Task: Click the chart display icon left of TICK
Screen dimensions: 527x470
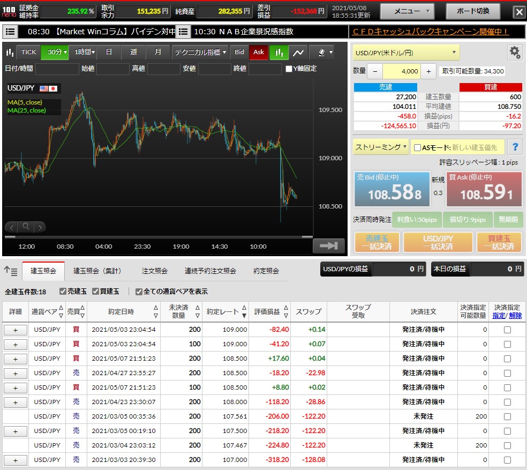Action: (10, 52)
